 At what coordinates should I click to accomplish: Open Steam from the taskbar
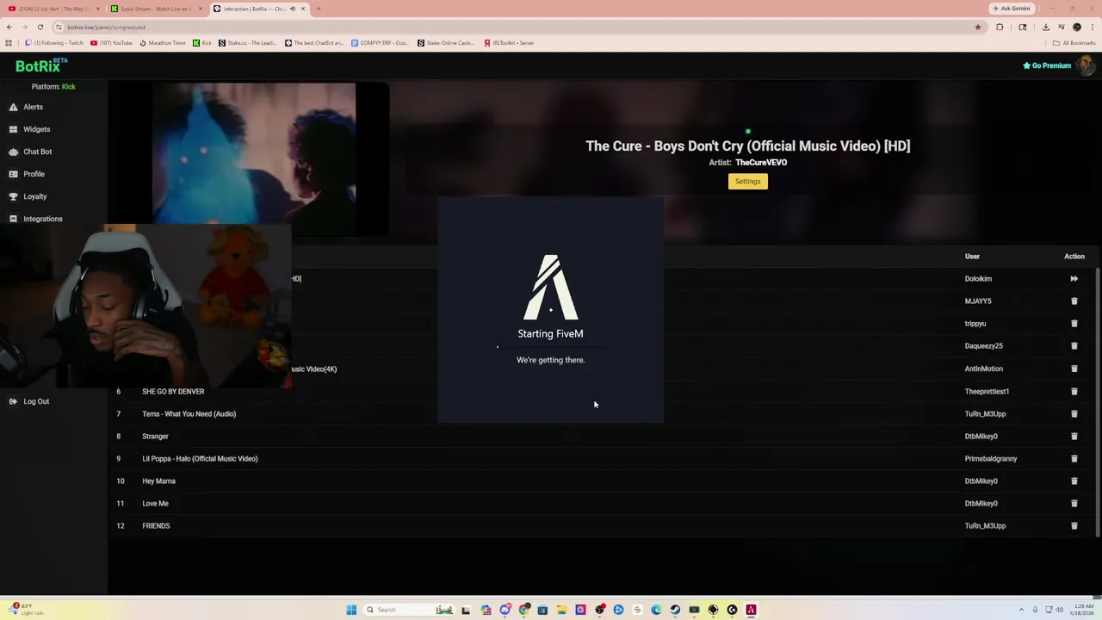(675, 610)
